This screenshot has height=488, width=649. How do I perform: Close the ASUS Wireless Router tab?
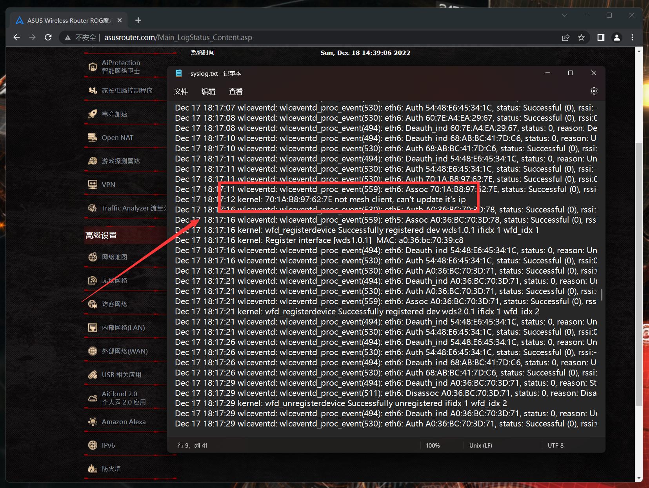pyautogui.click(x=120, y=20)
